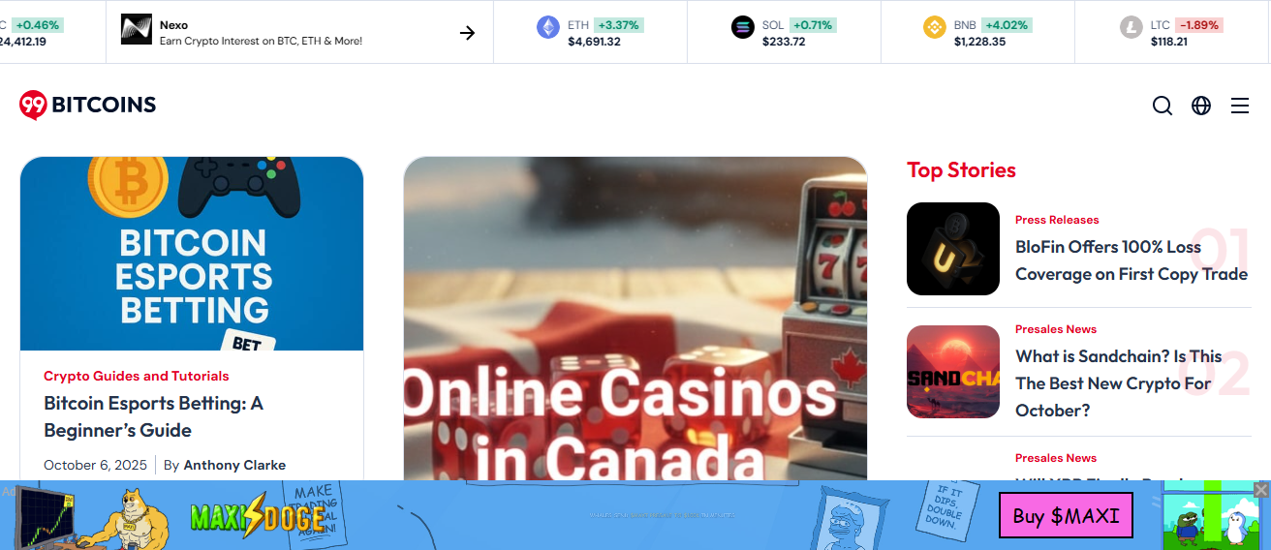Viewport: 1271px width, 550px height.
Task: Close the Maxi Doge banner ad
Action: point(1260,490)
